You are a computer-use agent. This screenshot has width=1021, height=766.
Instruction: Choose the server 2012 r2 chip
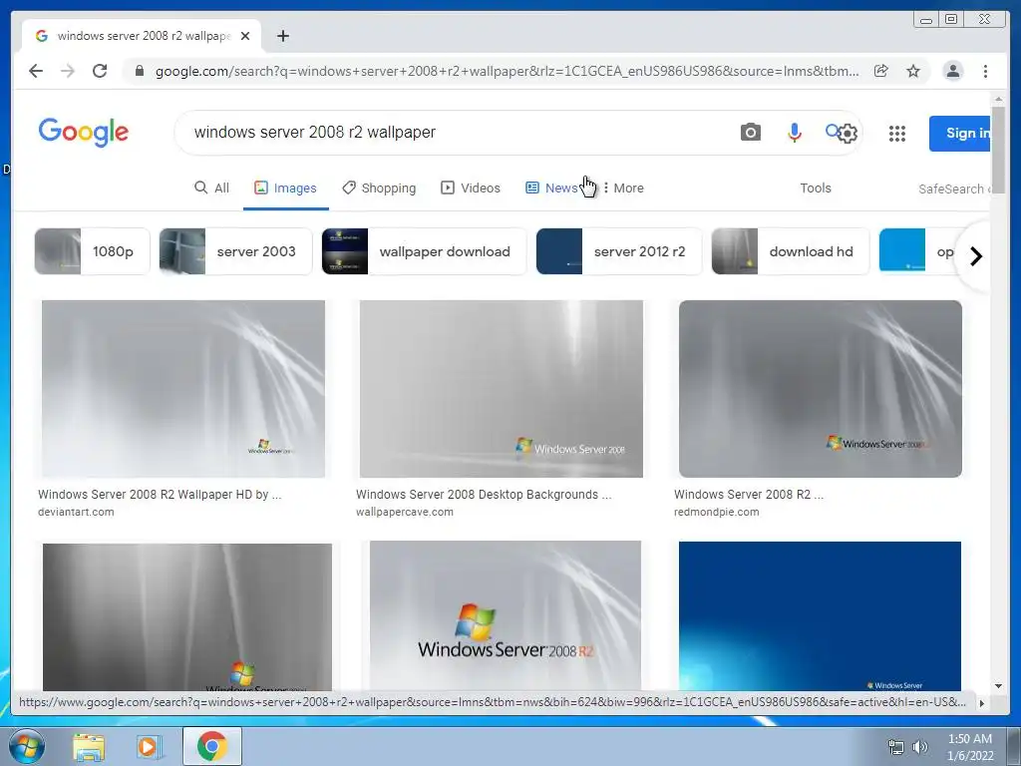[618, 251]
